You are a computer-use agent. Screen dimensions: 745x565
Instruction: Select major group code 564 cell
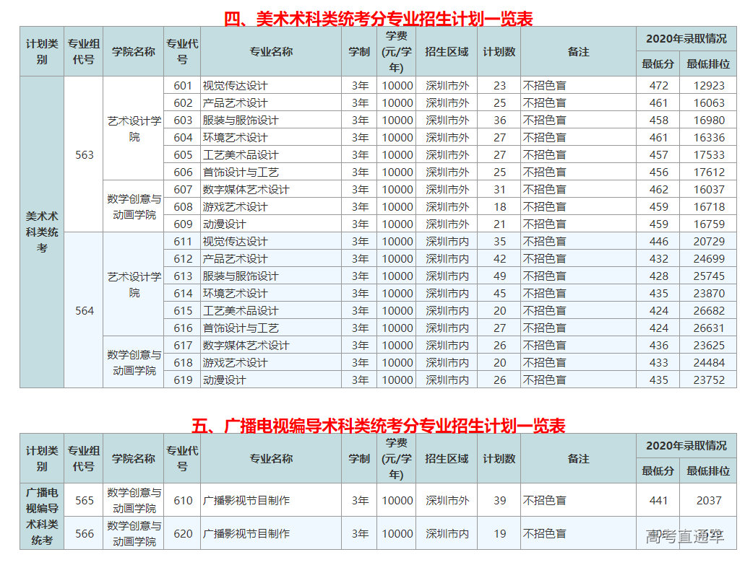(85, 310)
